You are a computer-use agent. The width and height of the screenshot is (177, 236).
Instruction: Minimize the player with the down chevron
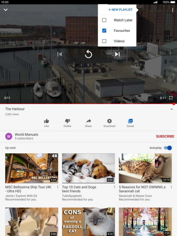coord(5,10)
